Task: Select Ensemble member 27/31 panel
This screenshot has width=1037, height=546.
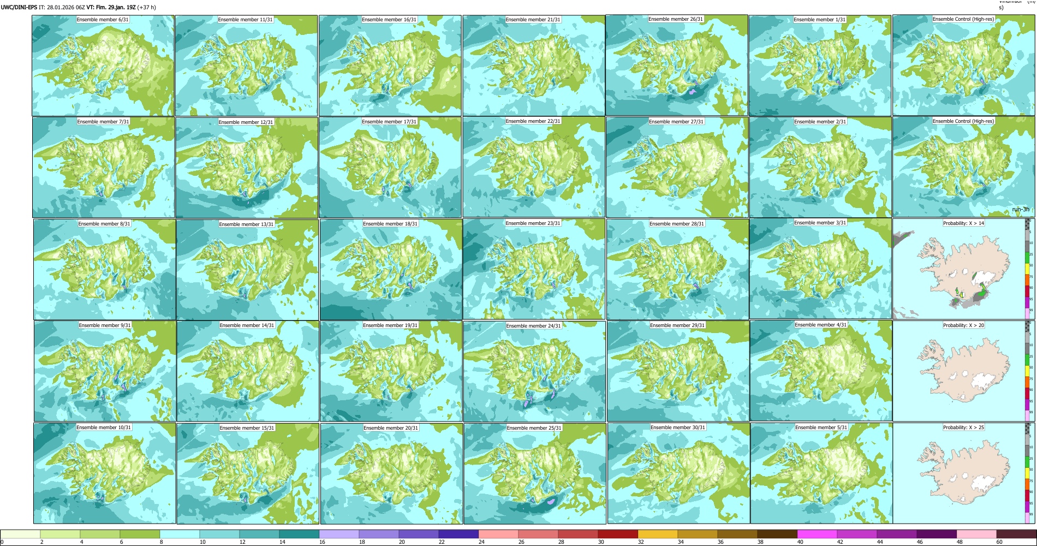Action: tap(677, 168)
